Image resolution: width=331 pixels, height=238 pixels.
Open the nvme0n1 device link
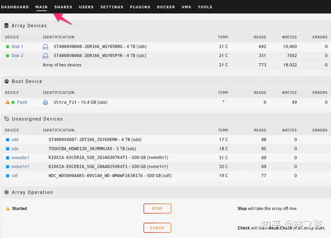click(x=20, y=158)
